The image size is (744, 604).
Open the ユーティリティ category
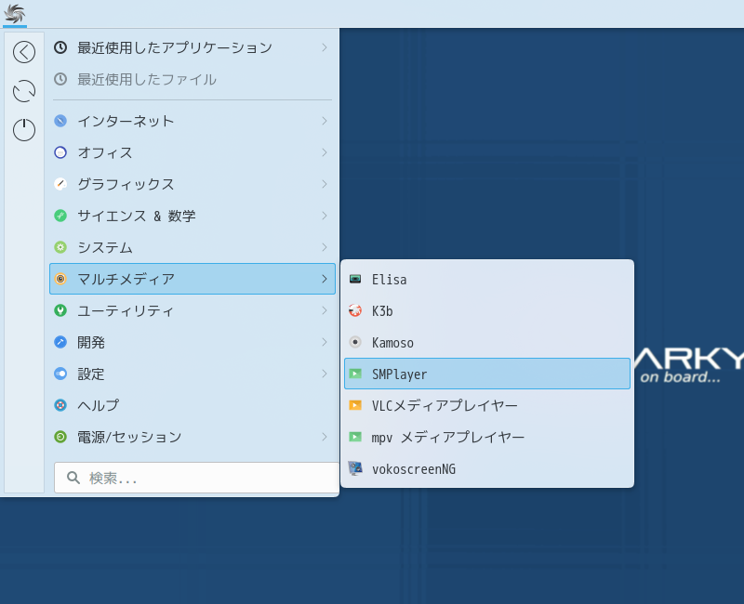193,310
